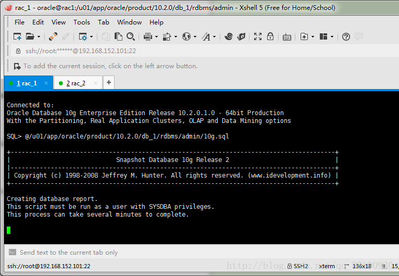Click the SSH2 status bar entry
This screenshot has width=399, height=276.
297,266
